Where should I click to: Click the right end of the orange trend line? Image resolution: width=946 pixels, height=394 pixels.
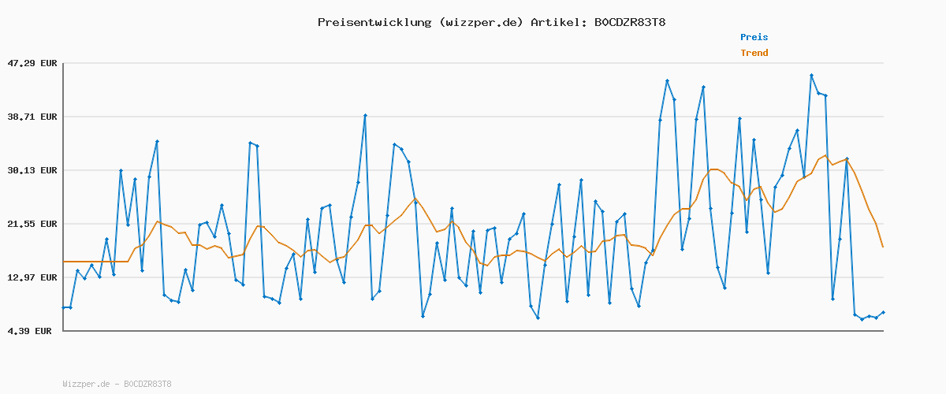(x=883, y=247)
